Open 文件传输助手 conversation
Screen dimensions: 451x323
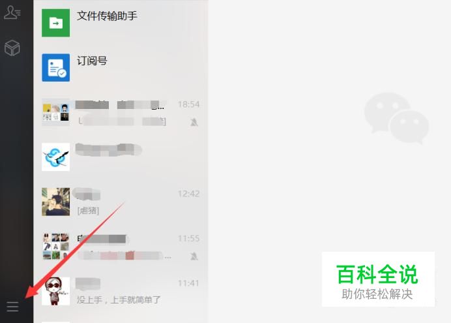coord(121,23)
